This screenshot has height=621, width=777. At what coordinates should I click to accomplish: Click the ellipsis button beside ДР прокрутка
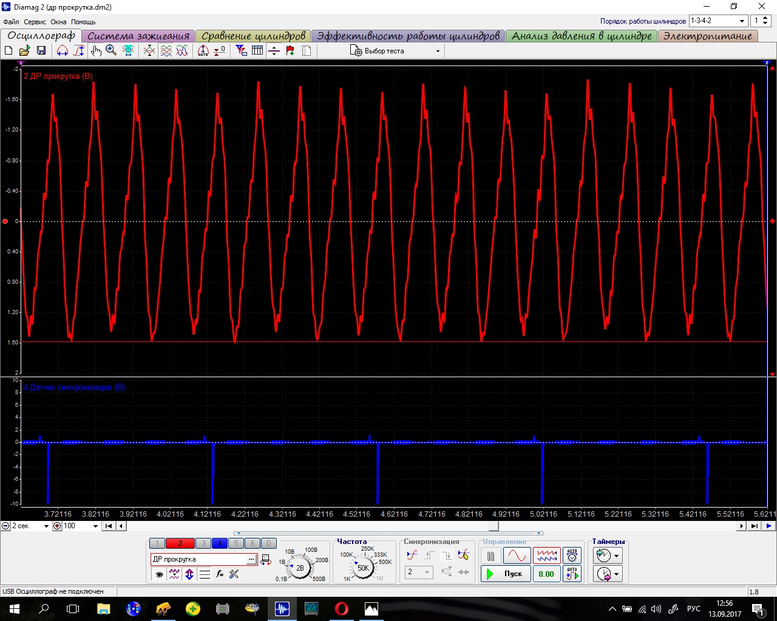251,559
